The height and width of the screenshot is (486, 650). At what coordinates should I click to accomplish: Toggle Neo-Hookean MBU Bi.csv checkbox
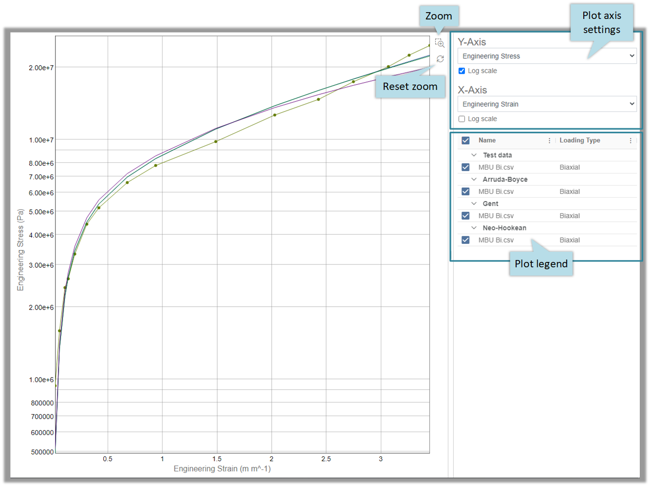(465, 240)
